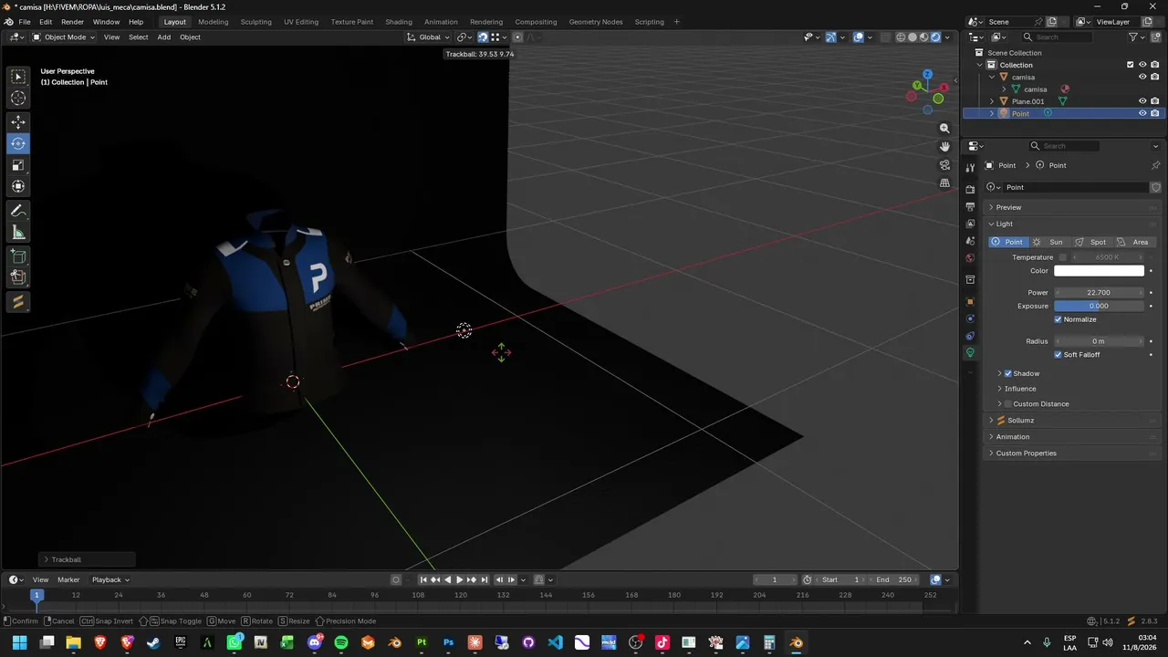Screen dimensions: 1168x657
Task: Uncheck the Normalize checkbox
Action: [1058, 319]
